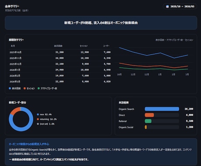Select the 2026年2月 table row label
Screen dimensions: 201x166
(15, 76)
